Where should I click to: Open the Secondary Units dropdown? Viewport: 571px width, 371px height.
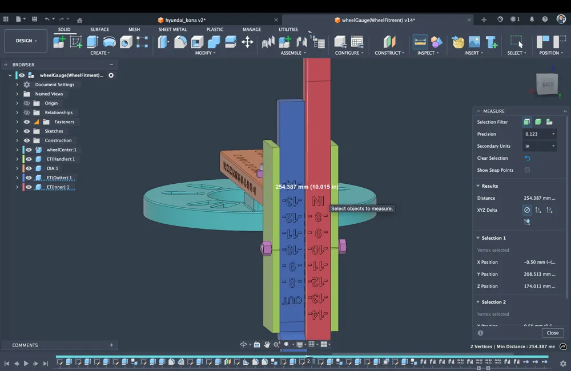pos(540,146)
